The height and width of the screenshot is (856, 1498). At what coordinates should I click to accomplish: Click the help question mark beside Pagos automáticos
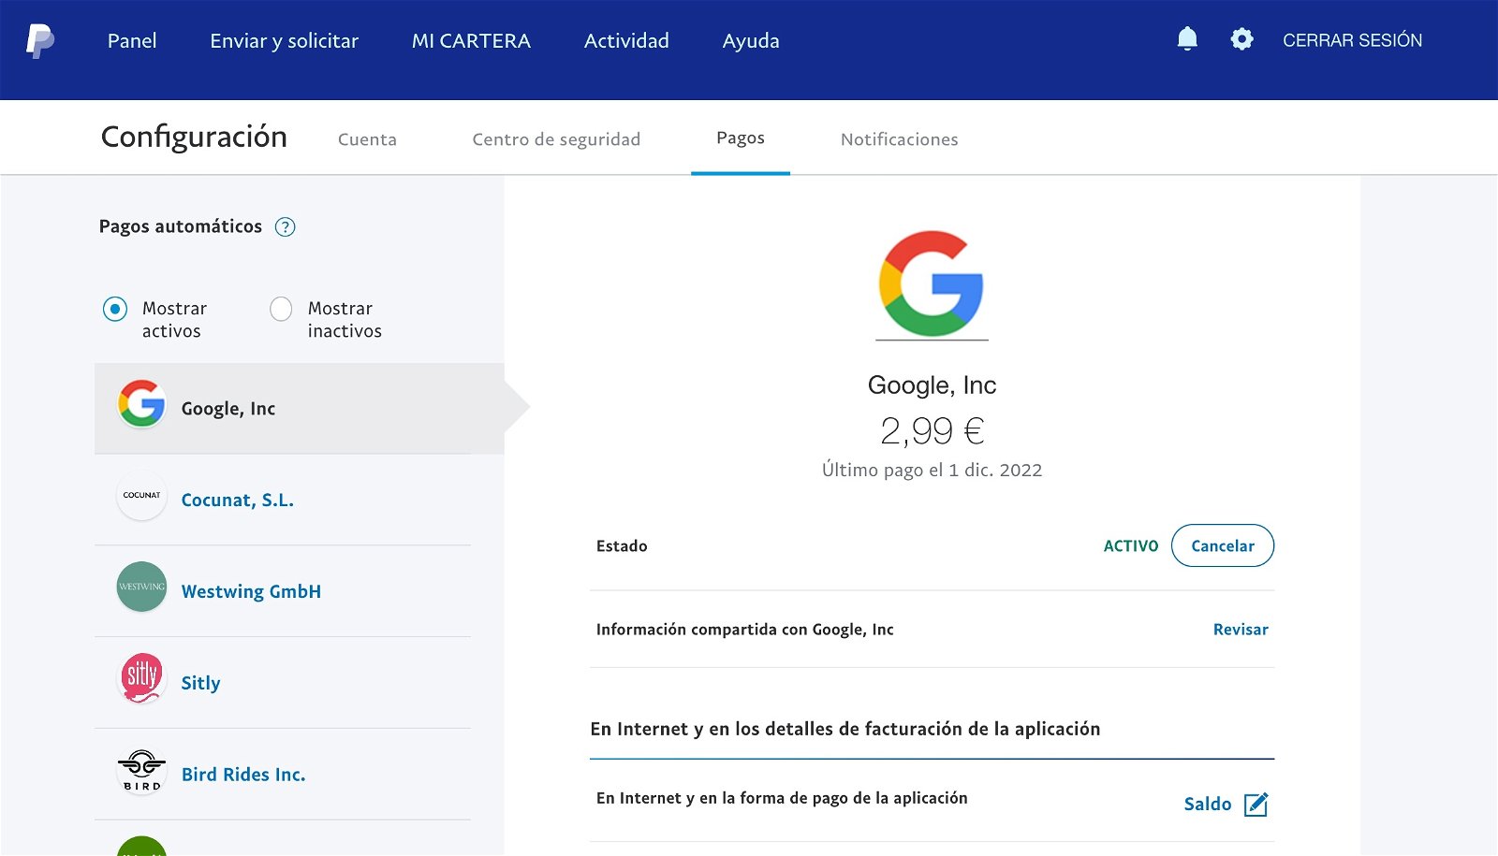286,227
